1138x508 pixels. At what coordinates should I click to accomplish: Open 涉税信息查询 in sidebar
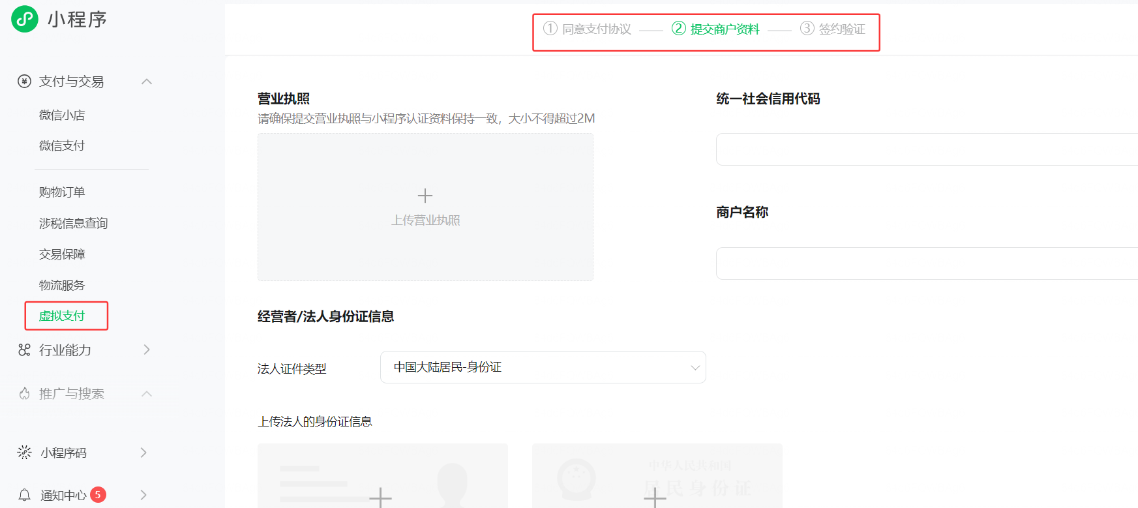[x=73, y=224]
